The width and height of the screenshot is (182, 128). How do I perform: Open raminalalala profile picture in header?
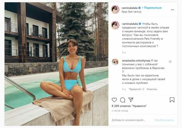(115, 9)
